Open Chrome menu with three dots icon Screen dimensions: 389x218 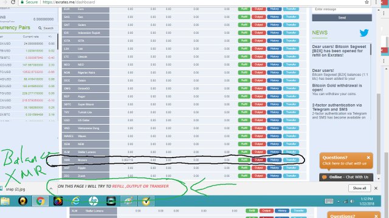(376, 2)
